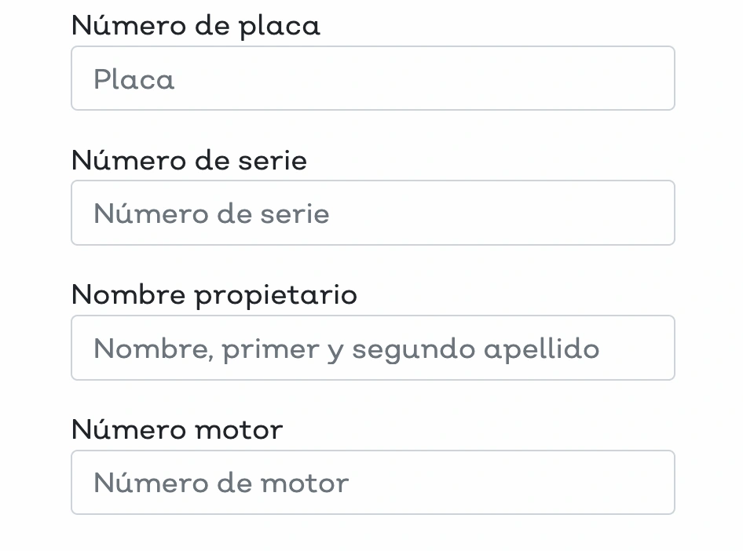The height and width of the screenshot is (551, 743).
Task: Select the field under "Número motor"
Action: tap(372, 483)
